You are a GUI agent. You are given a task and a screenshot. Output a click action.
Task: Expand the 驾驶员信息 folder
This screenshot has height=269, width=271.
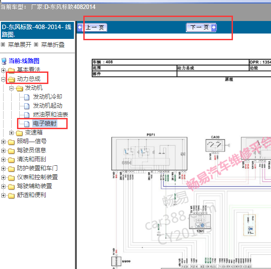pos(3,151)
